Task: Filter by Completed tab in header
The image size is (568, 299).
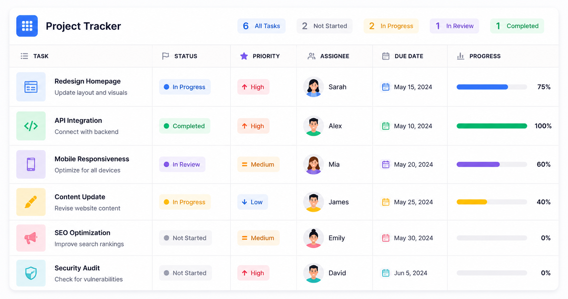Action: click(517, 26)
